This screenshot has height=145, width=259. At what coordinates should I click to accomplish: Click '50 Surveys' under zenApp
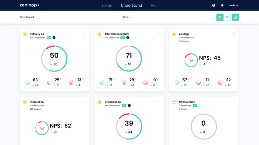tap(184, 41)
